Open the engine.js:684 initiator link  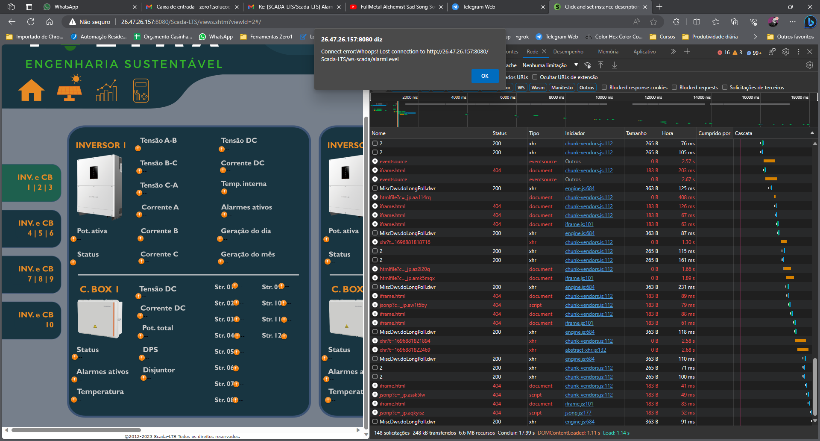click(x=579, y=188)
